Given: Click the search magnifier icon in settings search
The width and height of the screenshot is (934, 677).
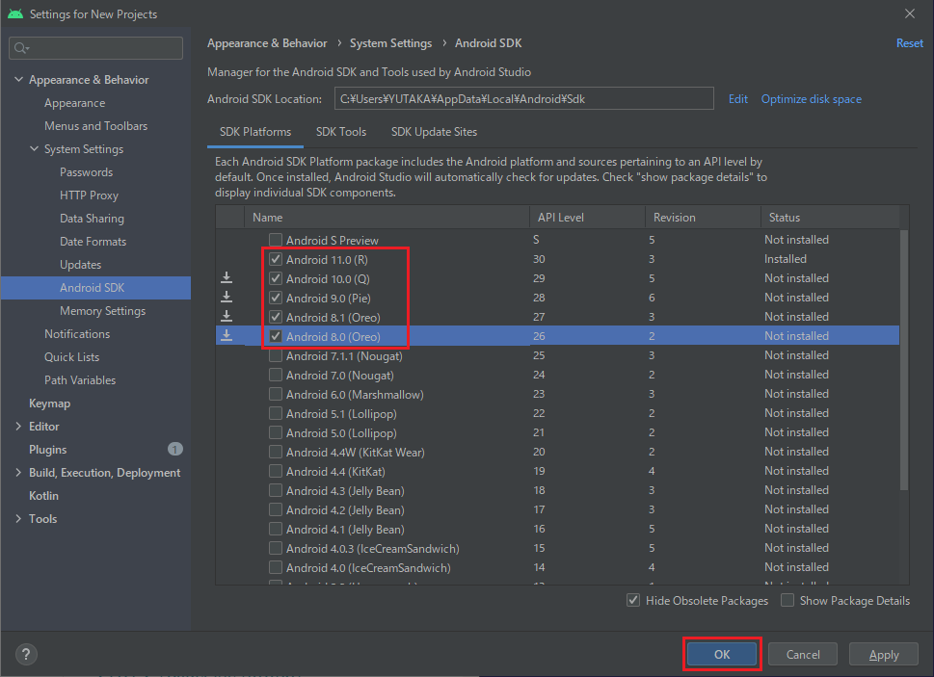Looking at the screenshot, I should (x=21, y=48).
